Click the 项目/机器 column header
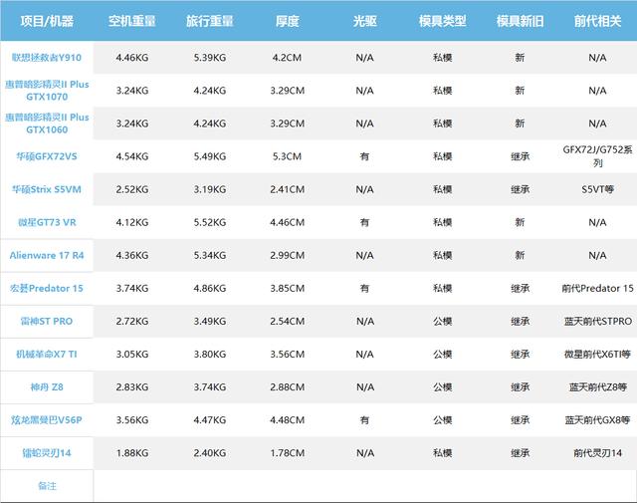 pos(47,21)
